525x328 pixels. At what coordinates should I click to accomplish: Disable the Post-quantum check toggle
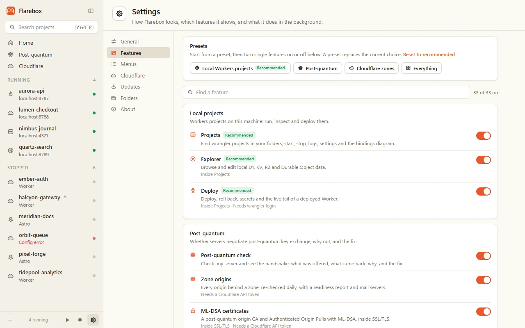pos(484,256)
